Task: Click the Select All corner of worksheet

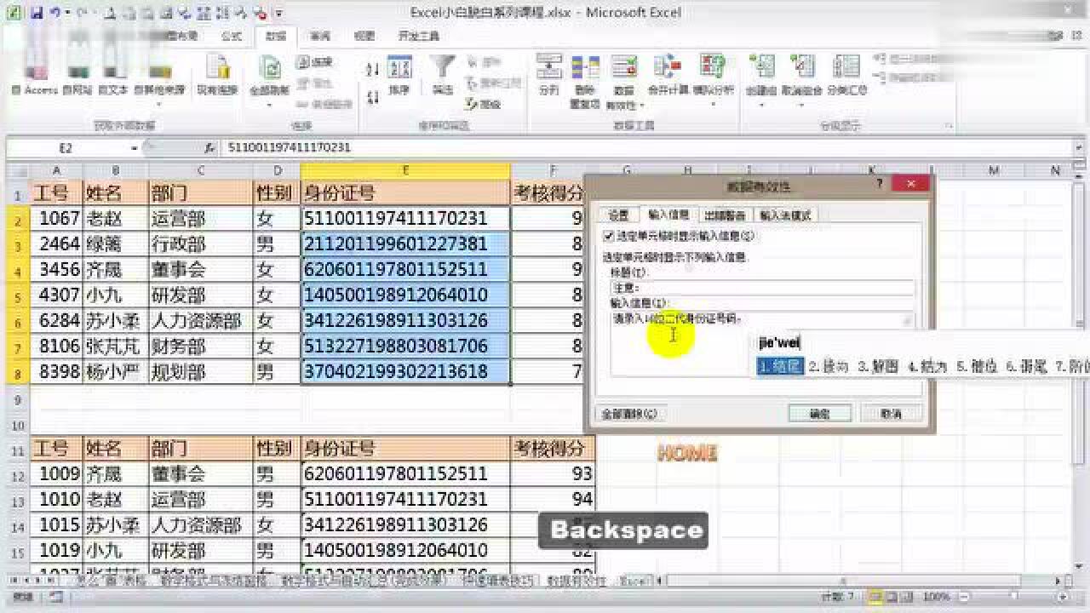Action: click(x=17, y=171)
